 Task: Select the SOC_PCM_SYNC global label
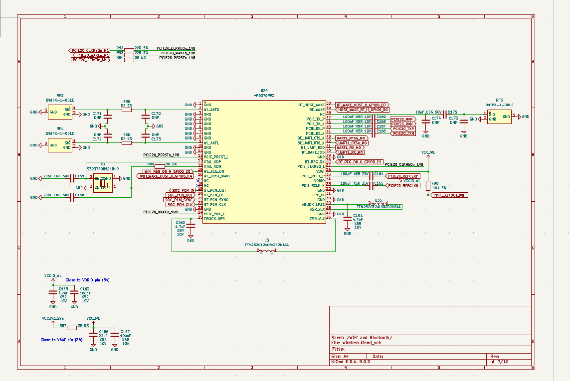(x=180, y=200)
